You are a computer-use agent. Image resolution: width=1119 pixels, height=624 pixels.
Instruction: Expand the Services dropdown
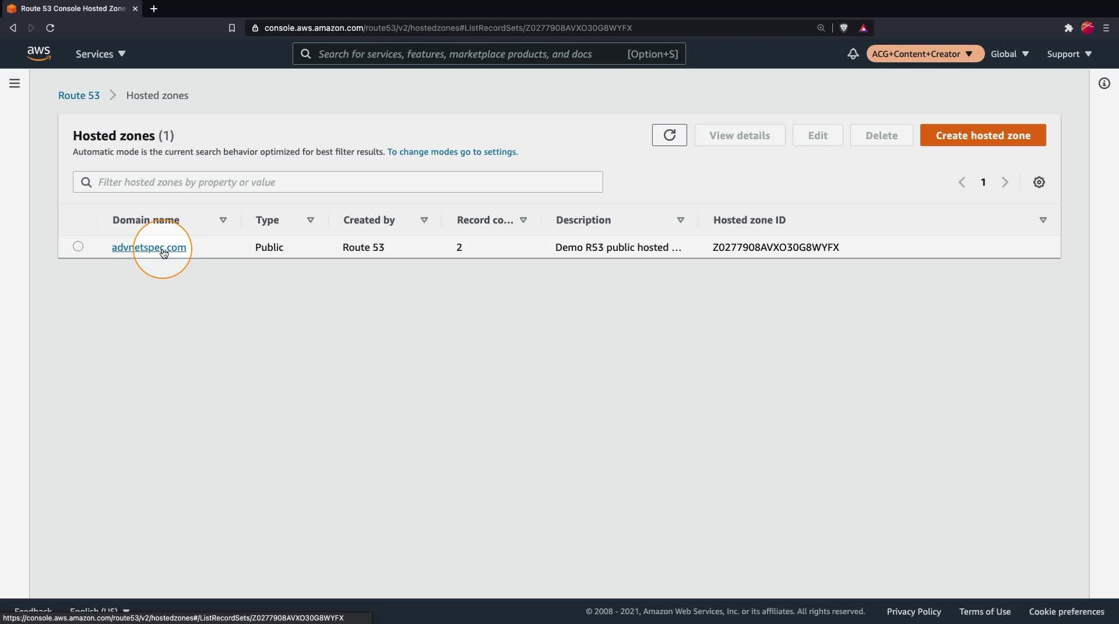(x=100, y=54)
